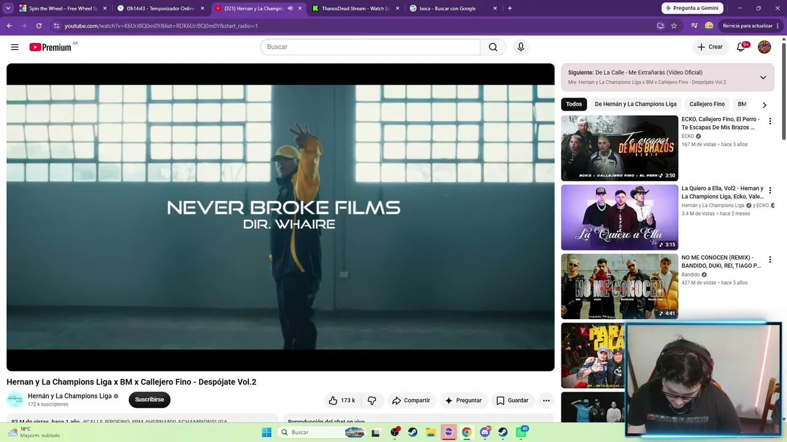
Task: Expand the Siguiente mix playlist panel
Action: (x=763, y=77)
